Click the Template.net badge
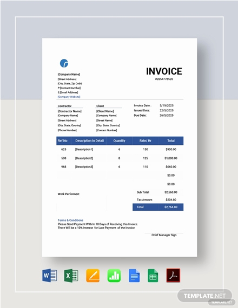238x308 pixels. (204, 296)
